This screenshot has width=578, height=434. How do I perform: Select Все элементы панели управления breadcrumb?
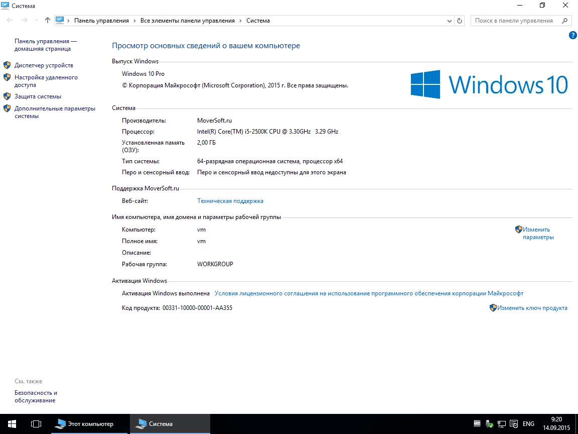(187, 21)
